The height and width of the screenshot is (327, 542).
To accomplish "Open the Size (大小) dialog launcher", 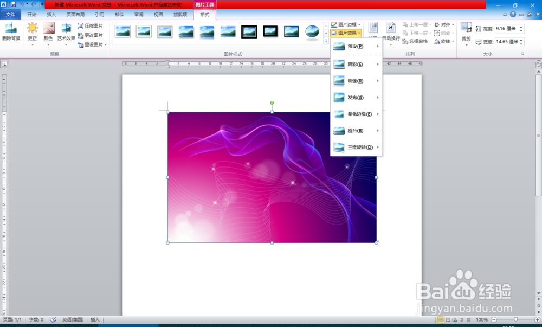I will pyautogui.click(x=522, y=54).
